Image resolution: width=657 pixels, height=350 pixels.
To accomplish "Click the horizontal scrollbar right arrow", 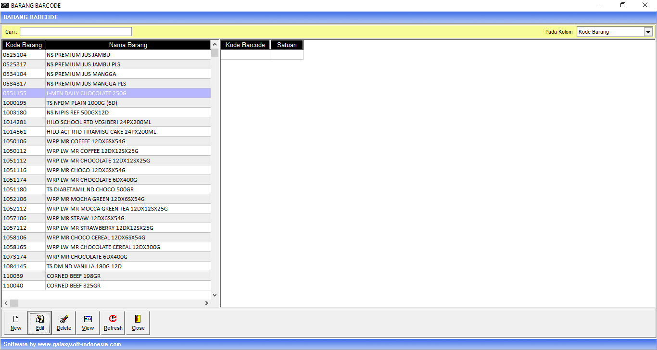I will (207, 303).
